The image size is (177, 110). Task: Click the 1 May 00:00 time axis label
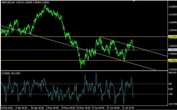point(52,108)
